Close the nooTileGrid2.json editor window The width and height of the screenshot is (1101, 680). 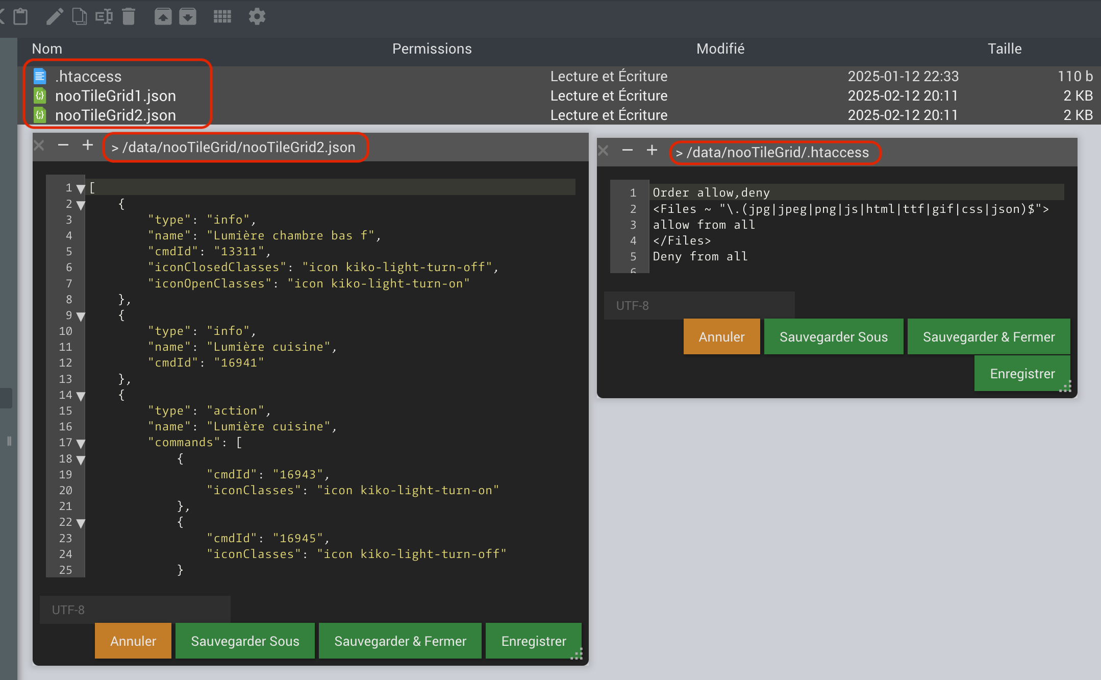(39, 145)
